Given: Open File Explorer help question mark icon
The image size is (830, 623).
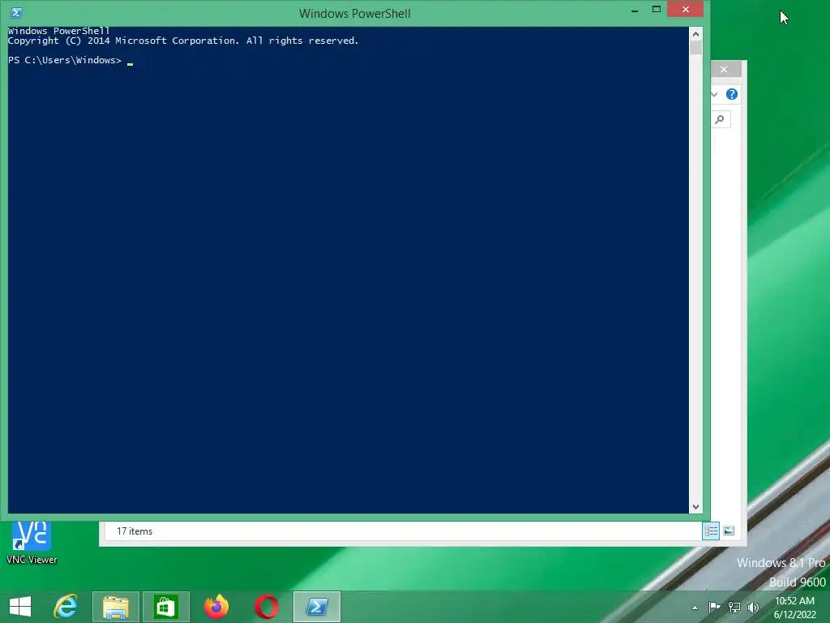Looking at the screenshot, I should 732,94.
